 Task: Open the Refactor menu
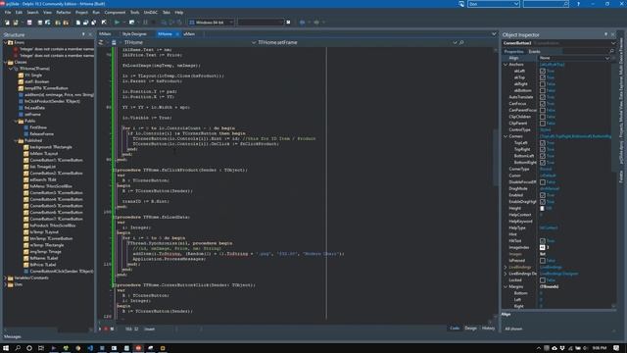[63, 13]
